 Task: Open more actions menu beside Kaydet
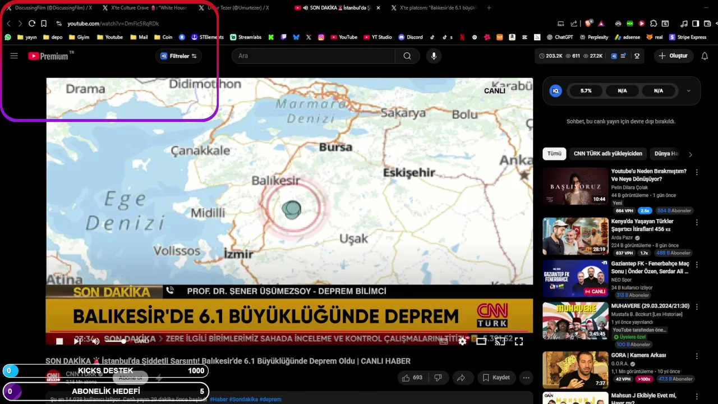tap(526, 378)
